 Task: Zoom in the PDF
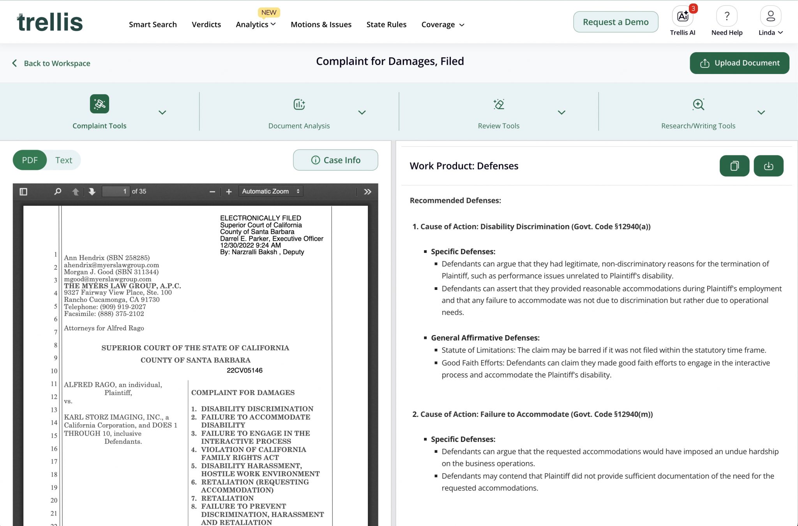point(229,192)
